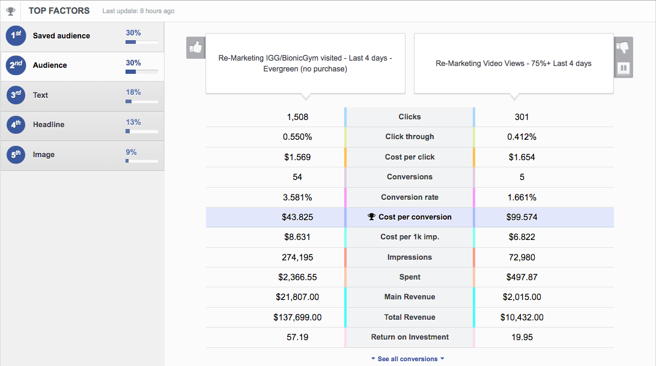Click the 57.19 return on investment value
This screenshot has width=656, height=366.
[297, 337]
